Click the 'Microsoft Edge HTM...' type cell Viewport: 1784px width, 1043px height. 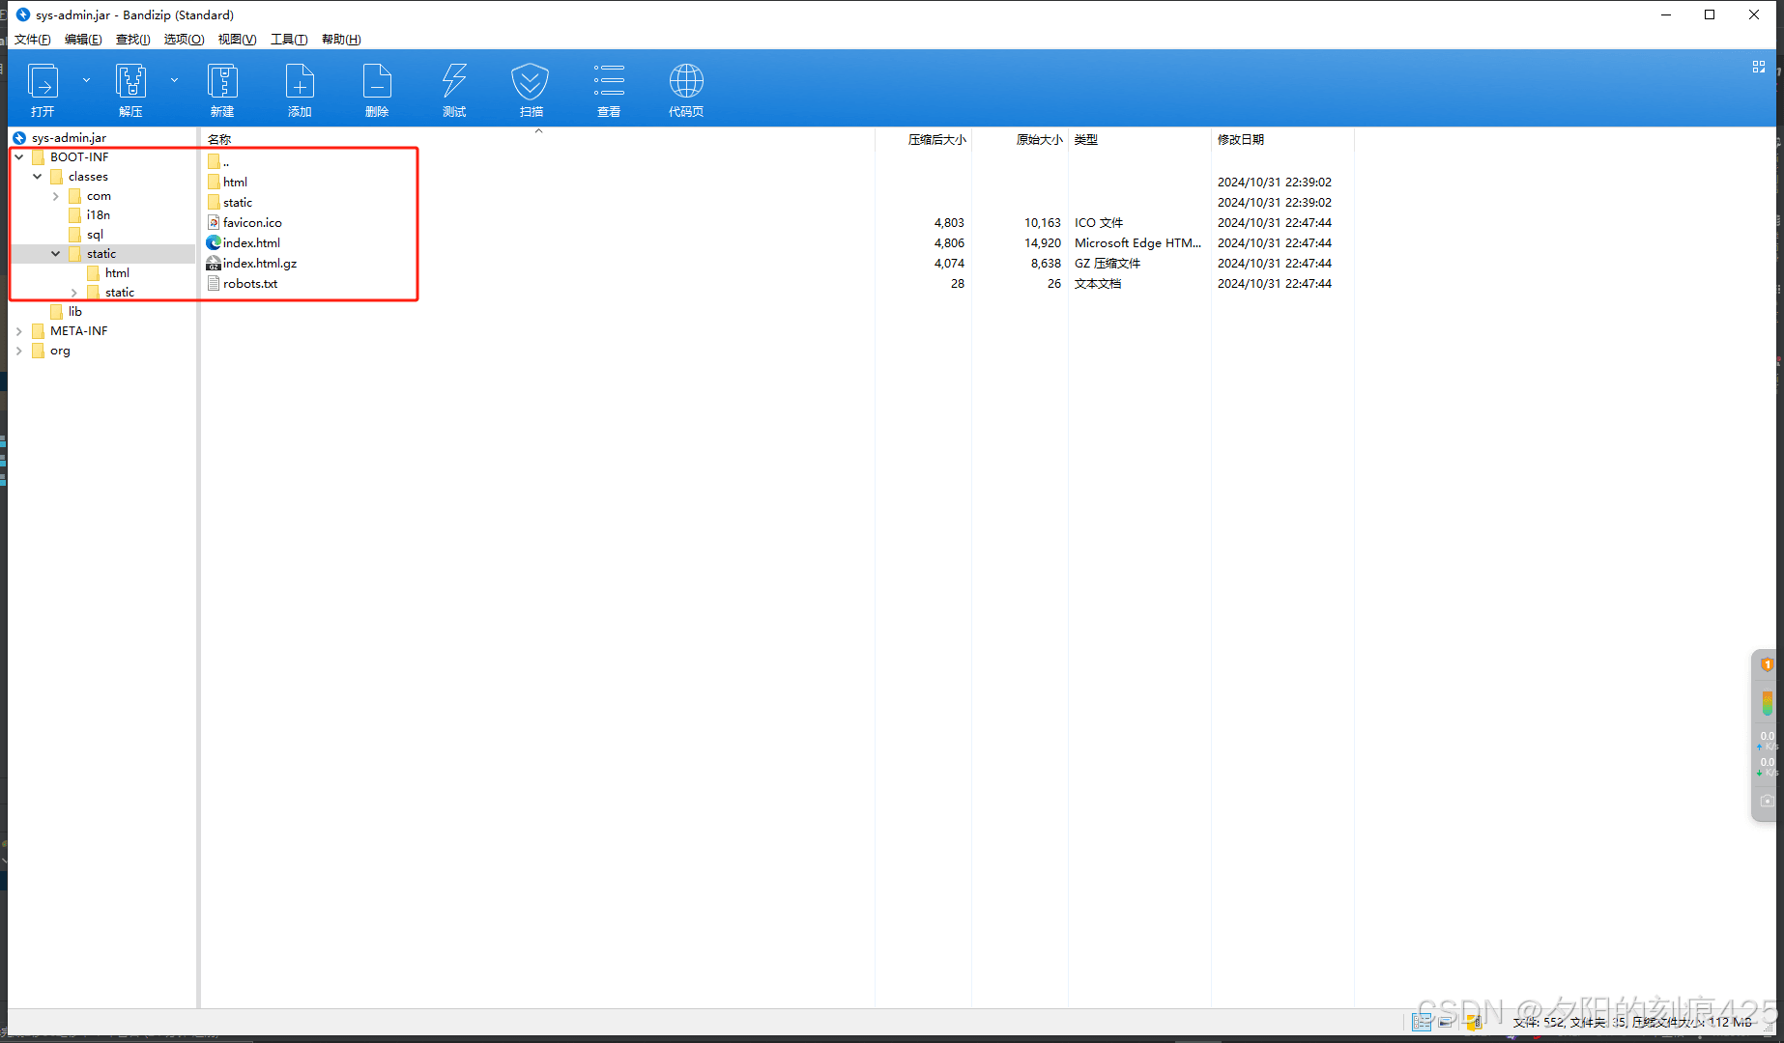click(1138, 242)
